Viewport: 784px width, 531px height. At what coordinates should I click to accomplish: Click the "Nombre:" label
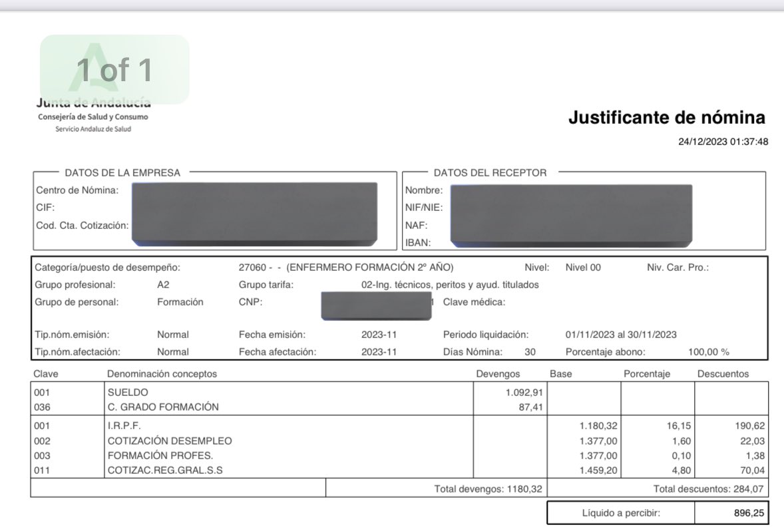(x=424, y=190)
